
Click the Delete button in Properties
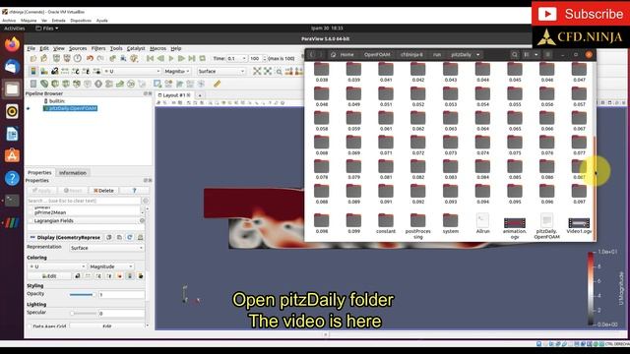click(103, 191)
